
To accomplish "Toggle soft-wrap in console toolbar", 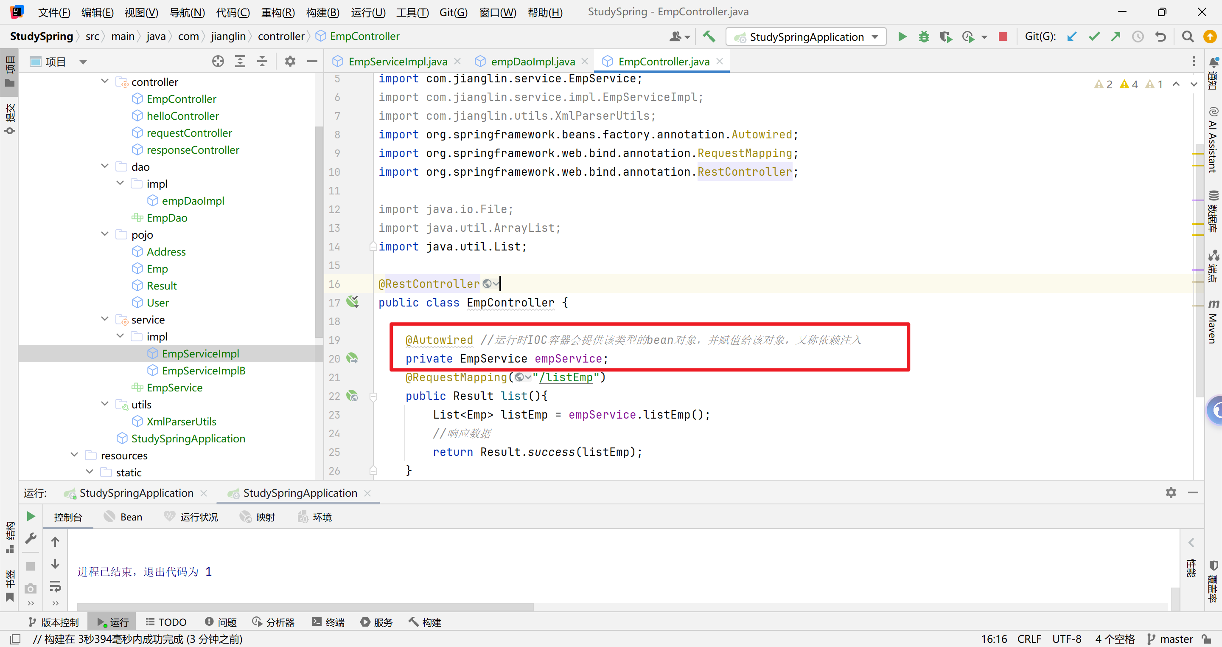I will click(55, 587).
